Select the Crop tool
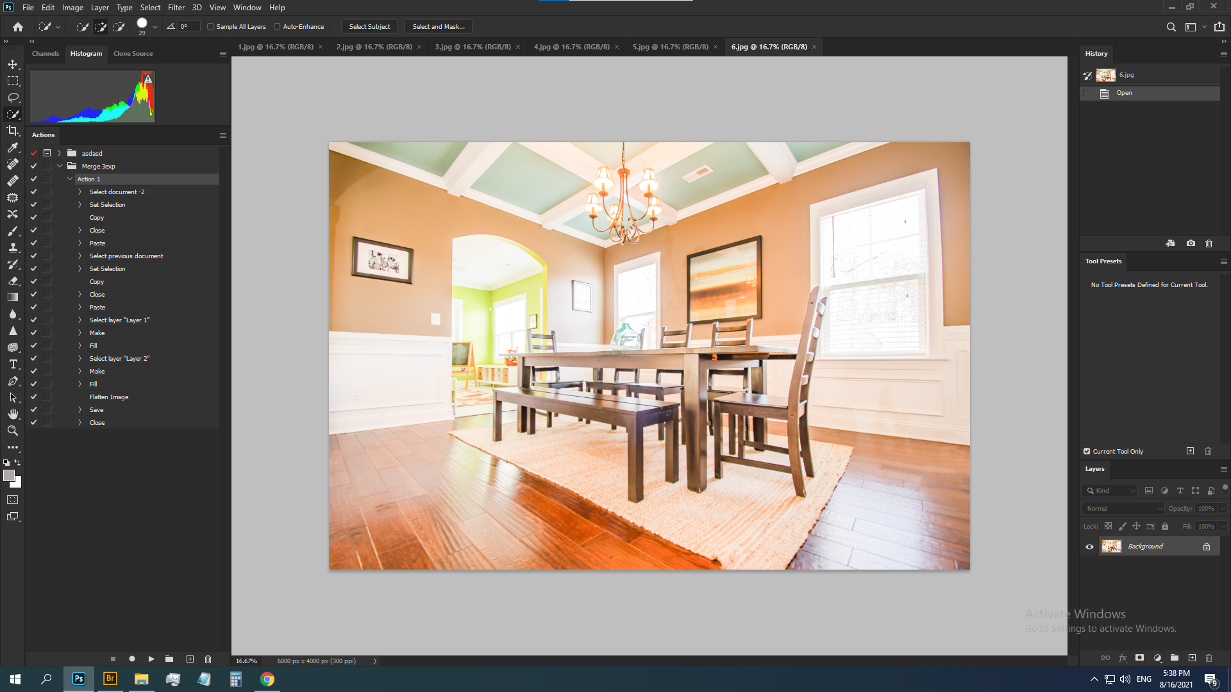 coord(13,131)
